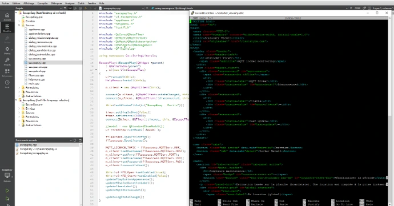The height and width of the screenshot is (206, 394).
Task: Open the Compiler menu
Action: pyautogui.click(x=42, y=3)
